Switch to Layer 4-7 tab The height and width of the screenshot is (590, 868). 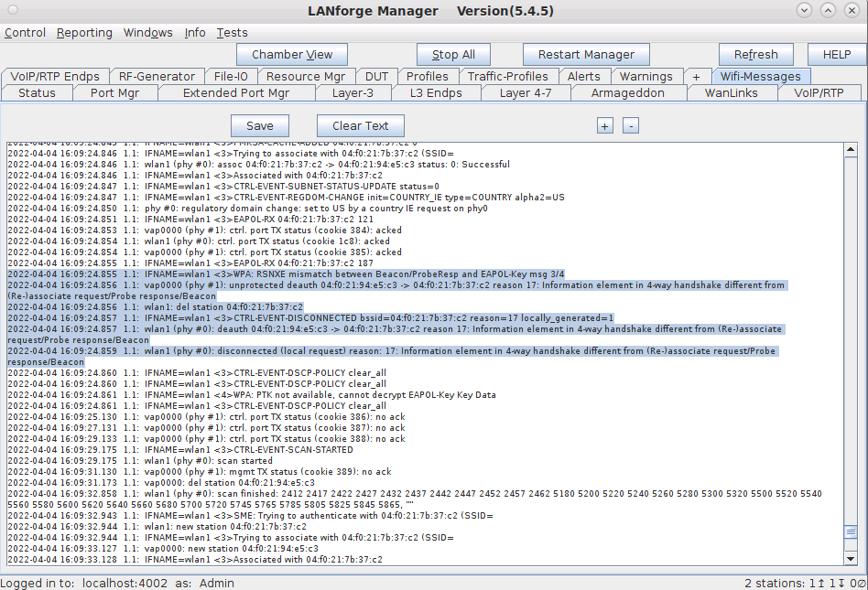(526, 93)
